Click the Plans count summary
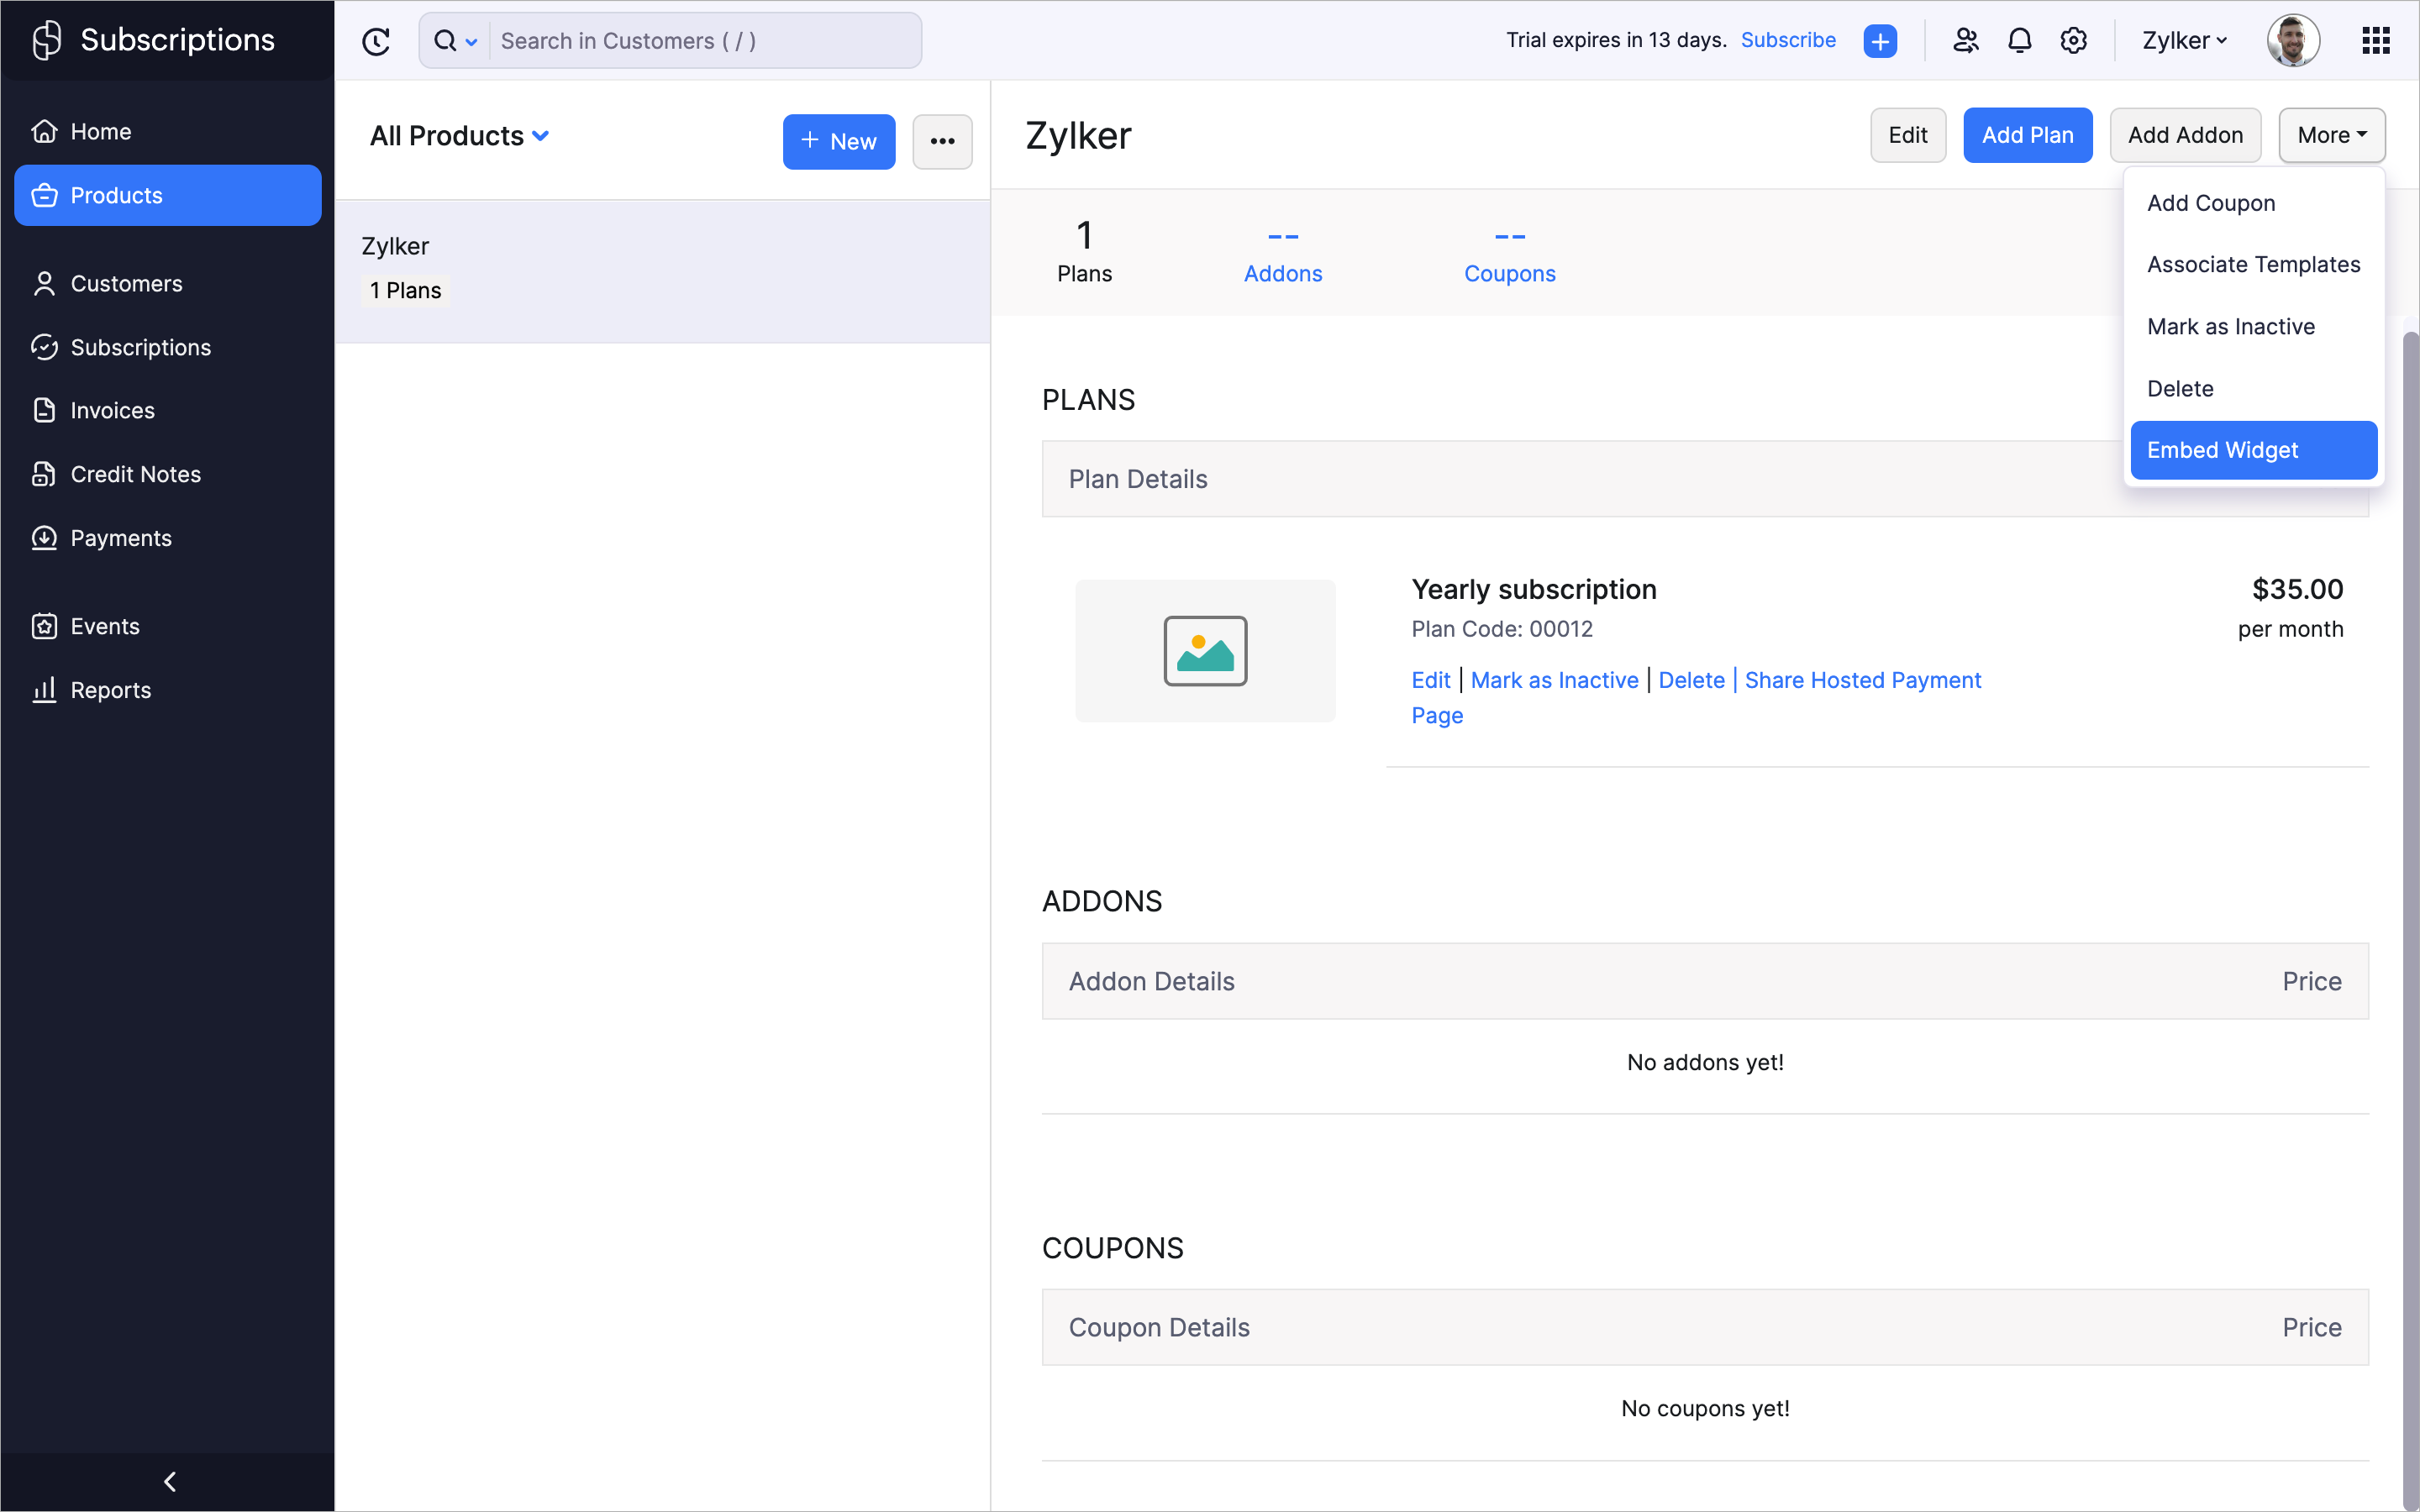This screenshot has width=2420, height=1512. pos(1085,253)
